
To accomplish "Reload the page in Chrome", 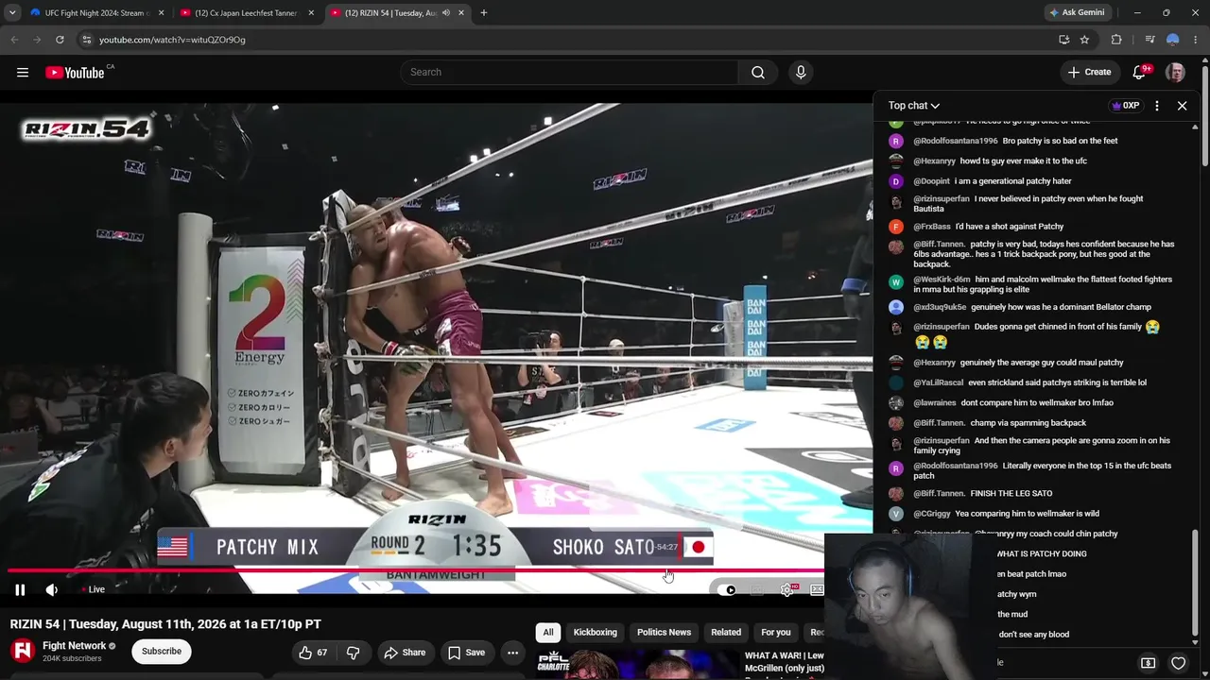I will [60, 40].
